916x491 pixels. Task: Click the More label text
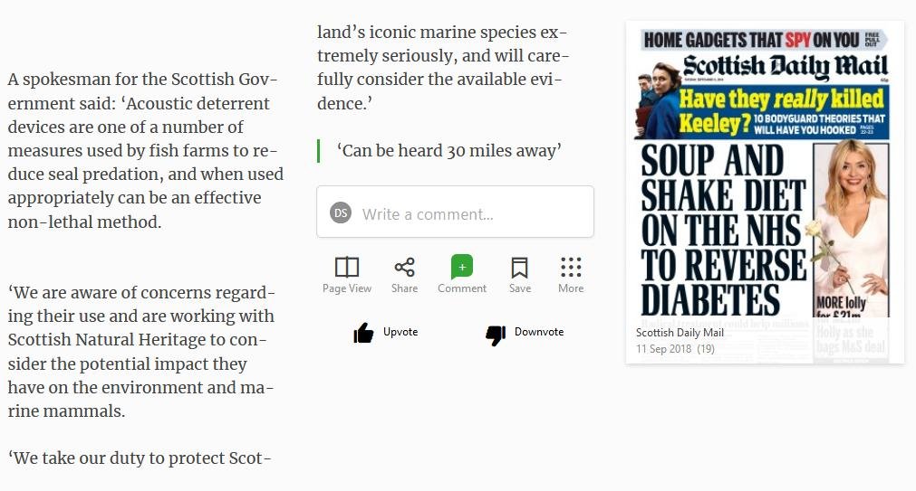point(571,288)
